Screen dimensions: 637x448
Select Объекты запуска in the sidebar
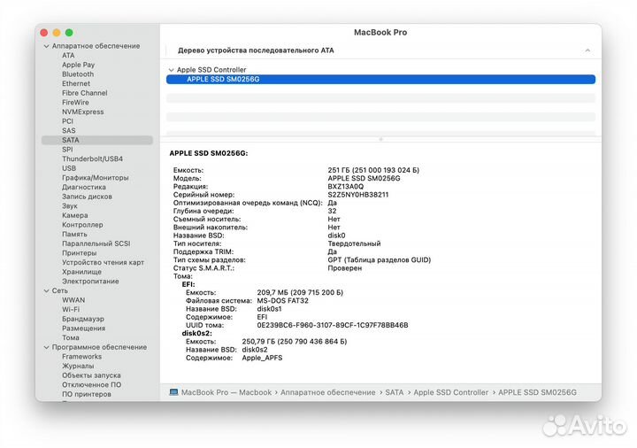tap(91, 375)
